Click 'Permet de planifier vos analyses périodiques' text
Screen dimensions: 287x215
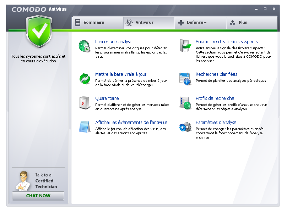click(x=231, y=81)
